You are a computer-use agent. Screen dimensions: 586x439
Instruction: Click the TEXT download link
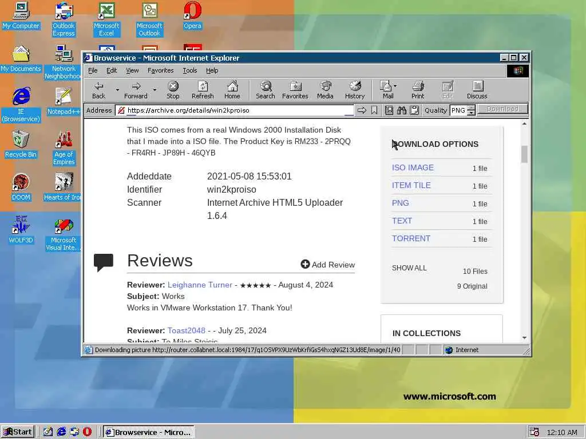point(402,221)
